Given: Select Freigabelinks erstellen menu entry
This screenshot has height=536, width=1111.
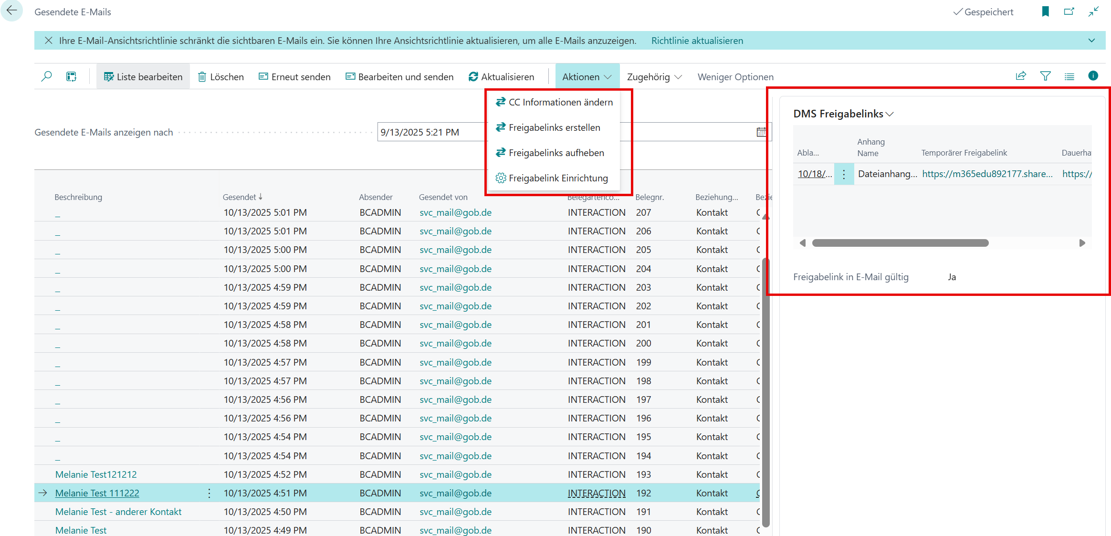Looking at the screenshot, I should 554,127.
